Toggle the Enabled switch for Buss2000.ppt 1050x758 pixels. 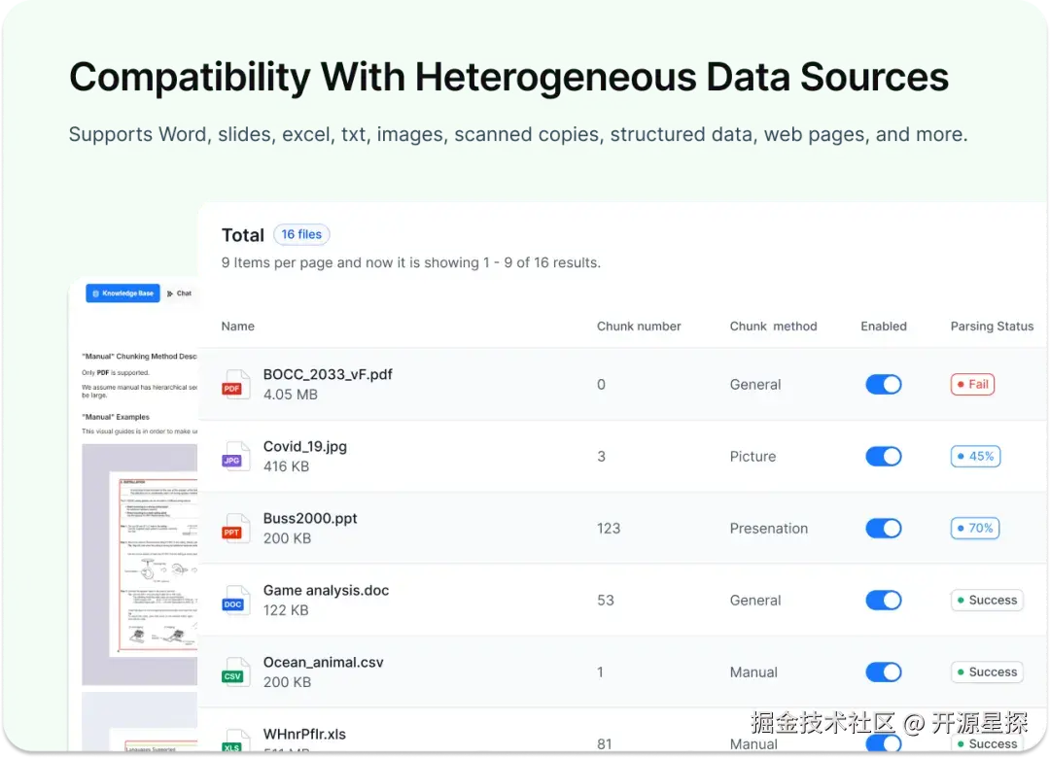tap(883, 528)
